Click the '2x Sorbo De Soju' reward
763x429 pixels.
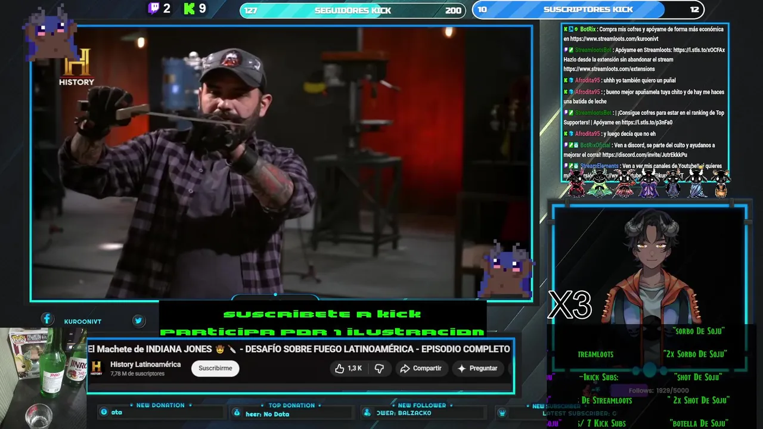(x=695, y=354)
